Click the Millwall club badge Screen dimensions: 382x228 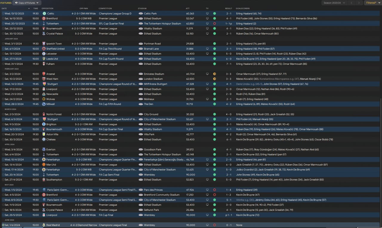(x=44, y=104)
